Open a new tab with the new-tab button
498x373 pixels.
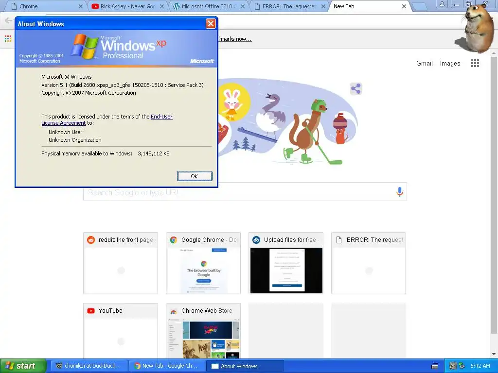click(x=420, y=7)
